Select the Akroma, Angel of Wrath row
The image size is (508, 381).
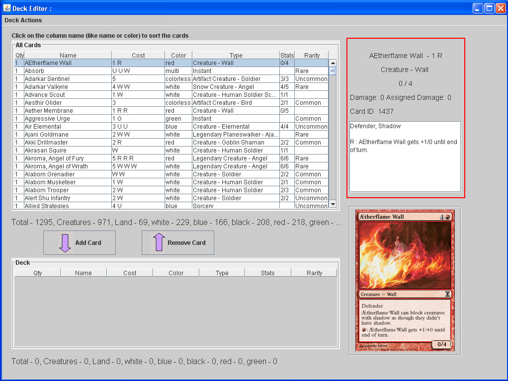(56, 166)
